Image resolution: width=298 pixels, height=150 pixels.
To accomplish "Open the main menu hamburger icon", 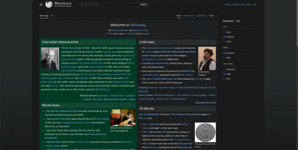I will pos(41,4).
